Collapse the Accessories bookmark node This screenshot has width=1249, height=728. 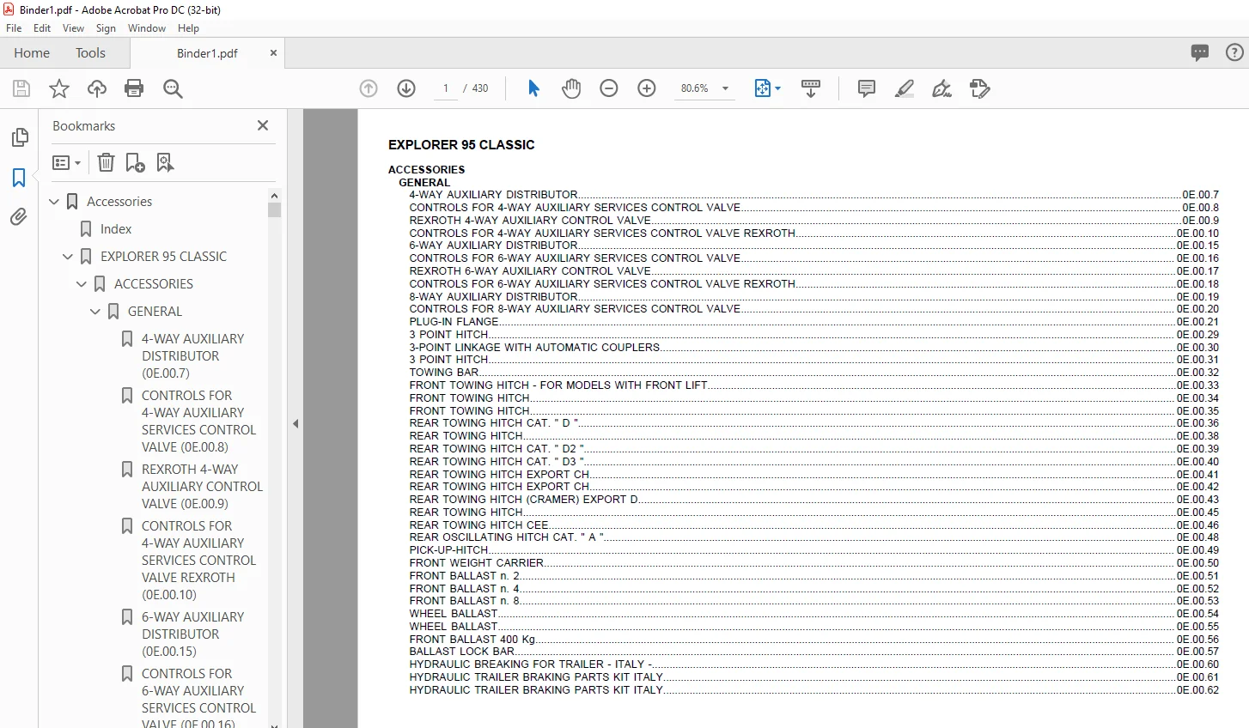[54, 202]
